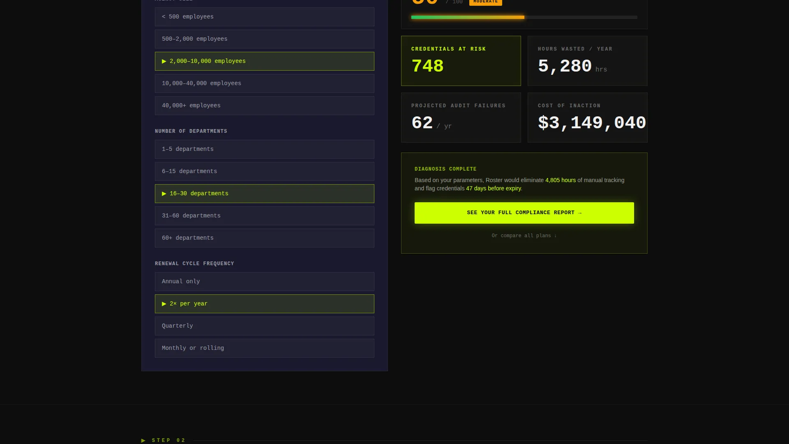Choose 500–2,000 employees option
The height and width of the screenshot is (444, 789).
(x=264, y=39)
